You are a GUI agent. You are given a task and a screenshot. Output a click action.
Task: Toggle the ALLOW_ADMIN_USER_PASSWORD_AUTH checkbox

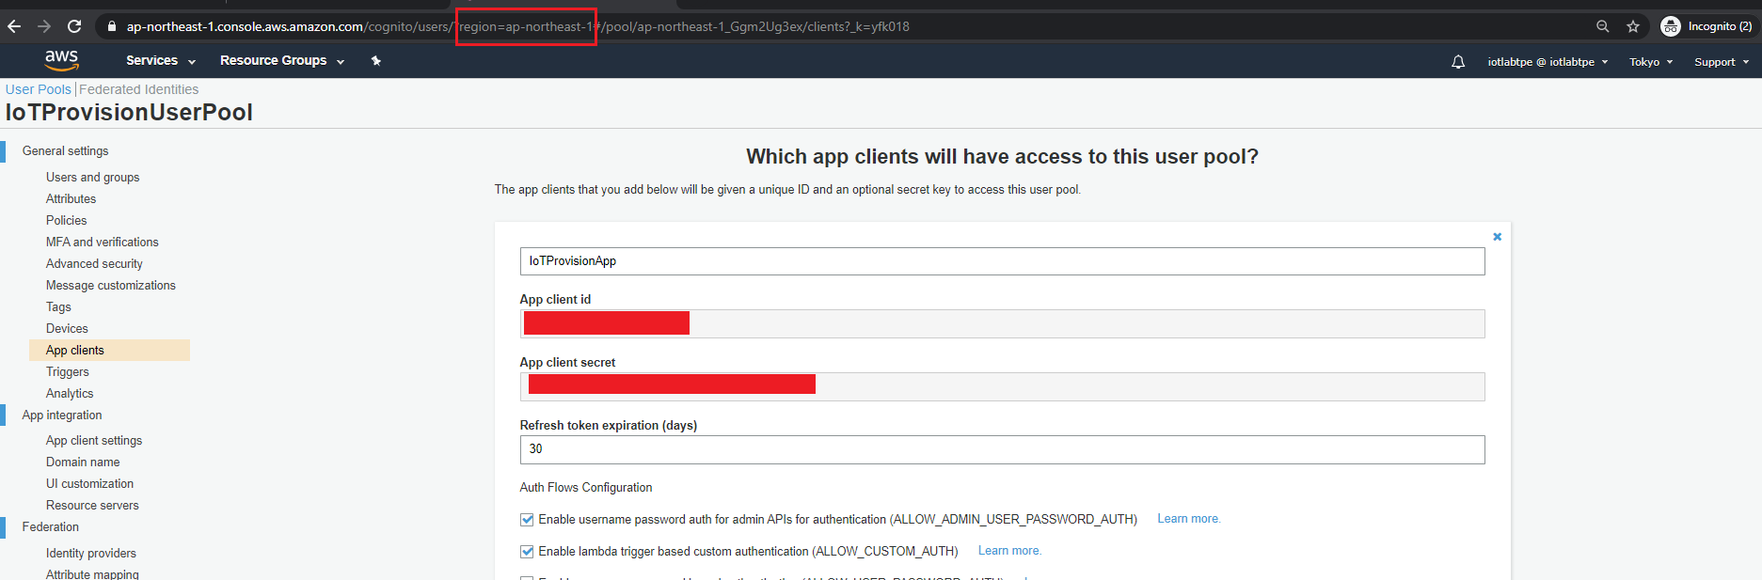click(527, 520)
